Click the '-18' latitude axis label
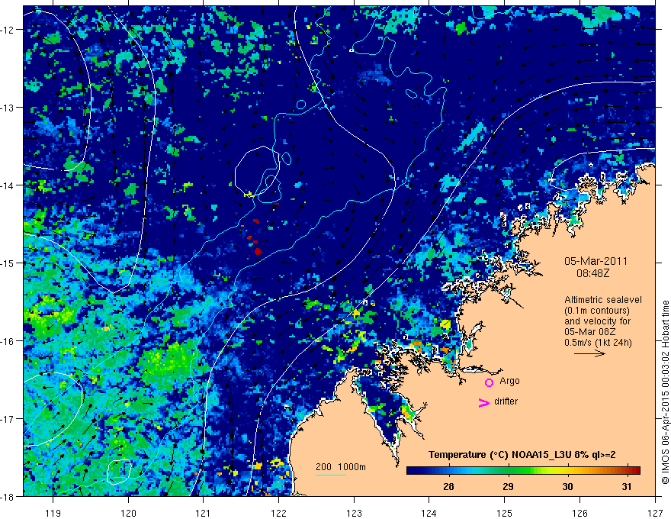The width and height of the screenshot is (671, 519). click(8, 496)
